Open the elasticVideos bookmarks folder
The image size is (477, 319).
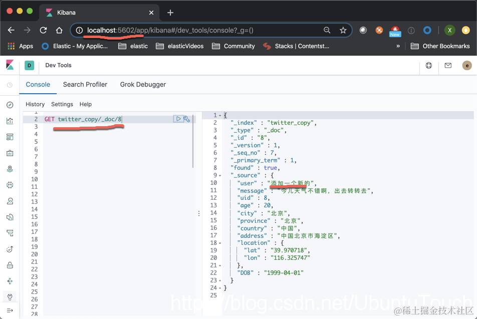[179, 46]
